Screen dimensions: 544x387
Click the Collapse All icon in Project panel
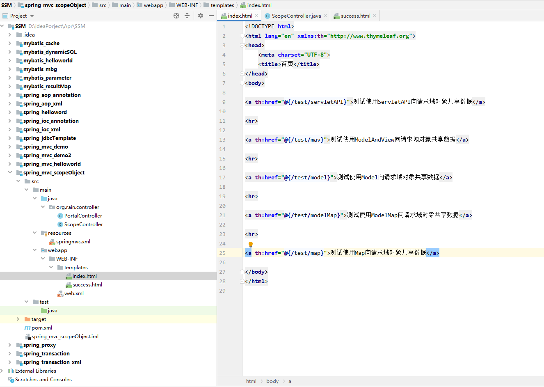coord(187,16)
